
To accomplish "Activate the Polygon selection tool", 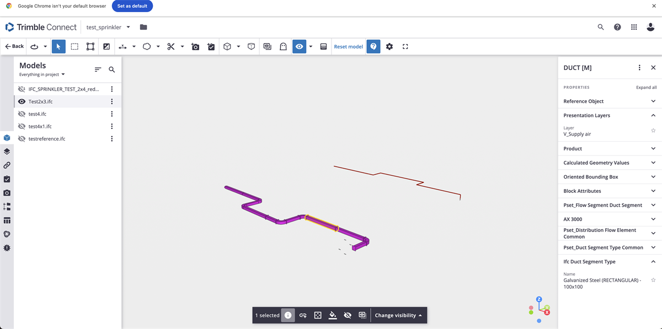I will (x=90, y=46).
